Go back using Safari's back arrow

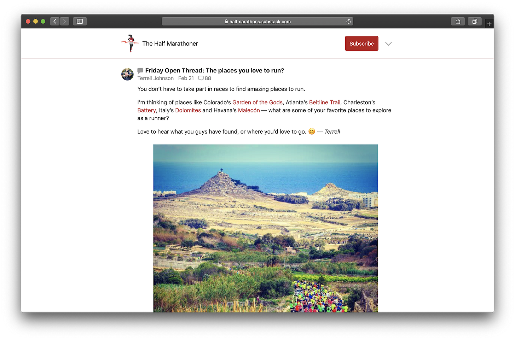(x=55, y=22)
